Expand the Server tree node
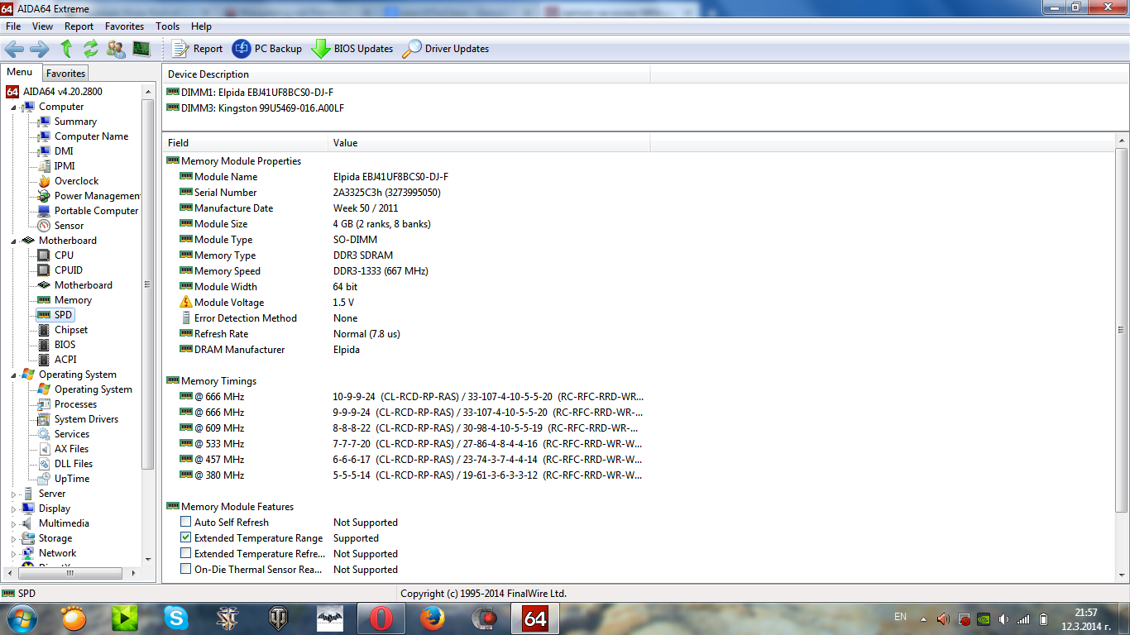The height and width of the screenshot is (635, 1130). 14,494
